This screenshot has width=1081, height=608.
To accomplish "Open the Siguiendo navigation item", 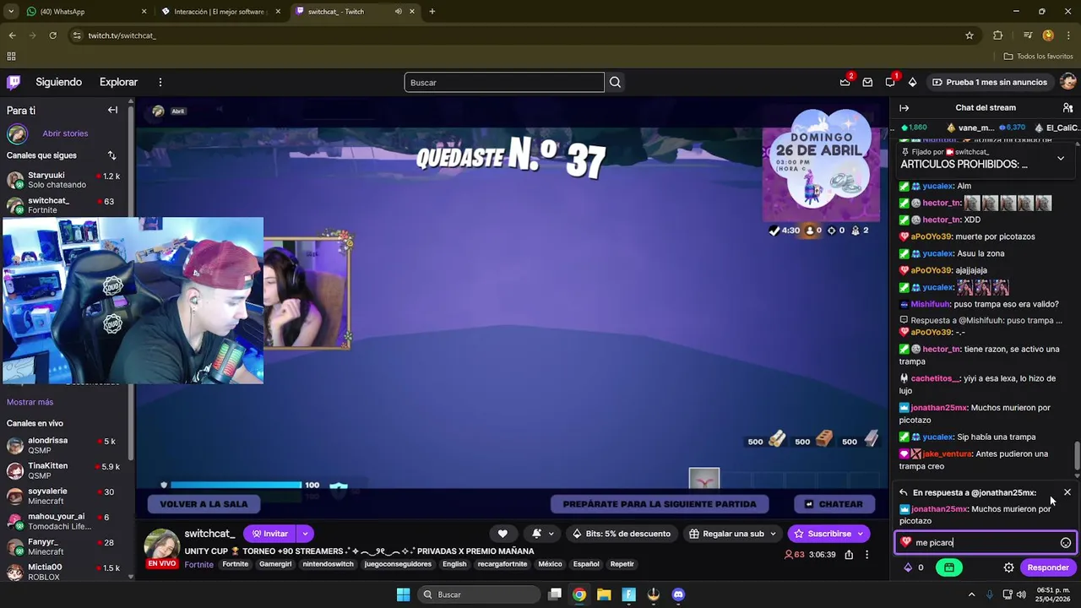I will 58,82.
